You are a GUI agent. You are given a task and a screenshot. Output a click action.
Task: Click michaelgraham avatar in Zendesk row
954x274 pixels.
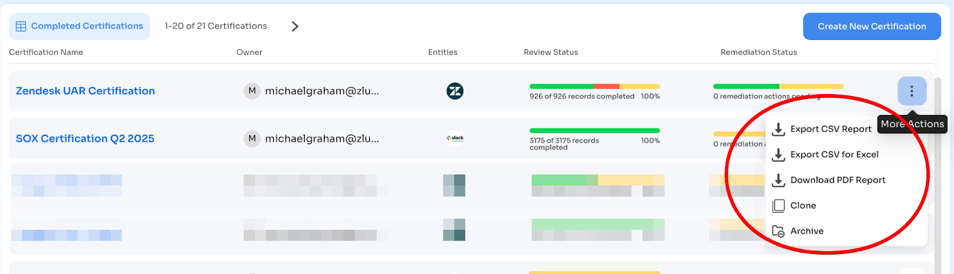tap(252, 91)
